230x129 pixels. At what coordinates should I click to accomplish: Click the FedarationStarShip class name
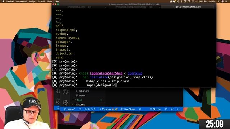[x=106, y=73]
